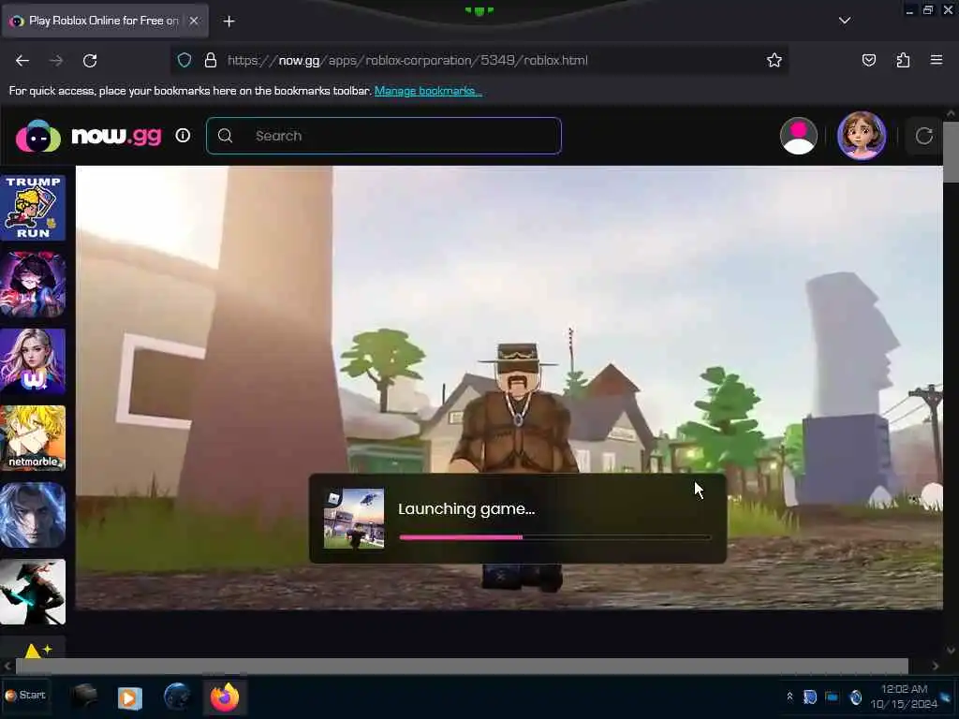
Task: Click the Launching game text
Action: pyautogui.click(x=466, y=508)
